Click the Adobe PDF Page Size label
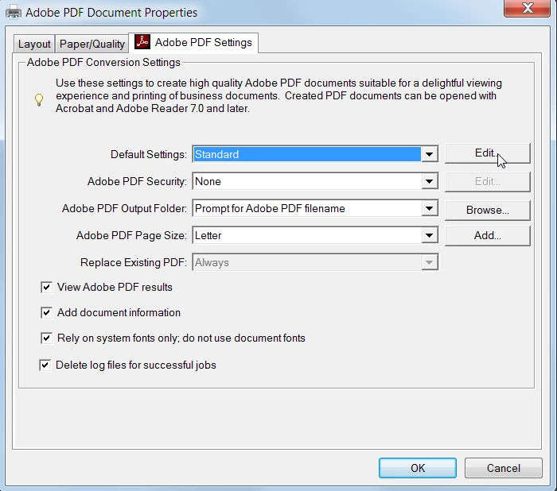The image size is (557, 491). [x=131, y=235]
